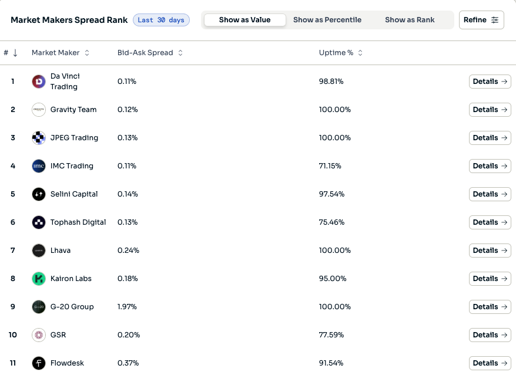The image size is (516, 372).
Task: Click the Gravity Team name
Action: pyautogui.click(x=73, y=110)
